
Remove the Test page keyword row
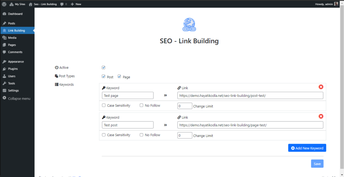(x=321, y=87)
